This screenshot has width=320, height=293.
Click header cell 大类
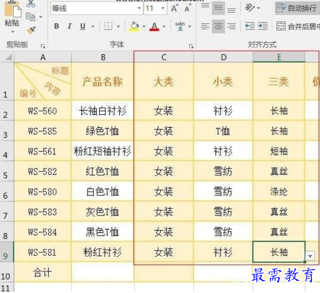164,81
